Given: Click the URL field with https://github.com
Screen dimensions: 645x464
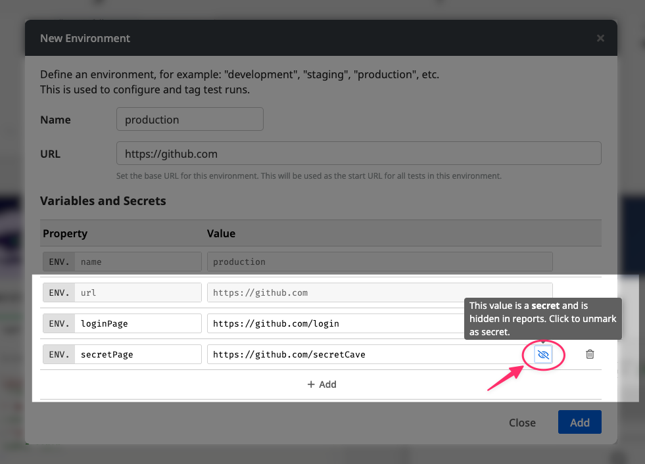Looking at the screenshot, I should [358, 154].
